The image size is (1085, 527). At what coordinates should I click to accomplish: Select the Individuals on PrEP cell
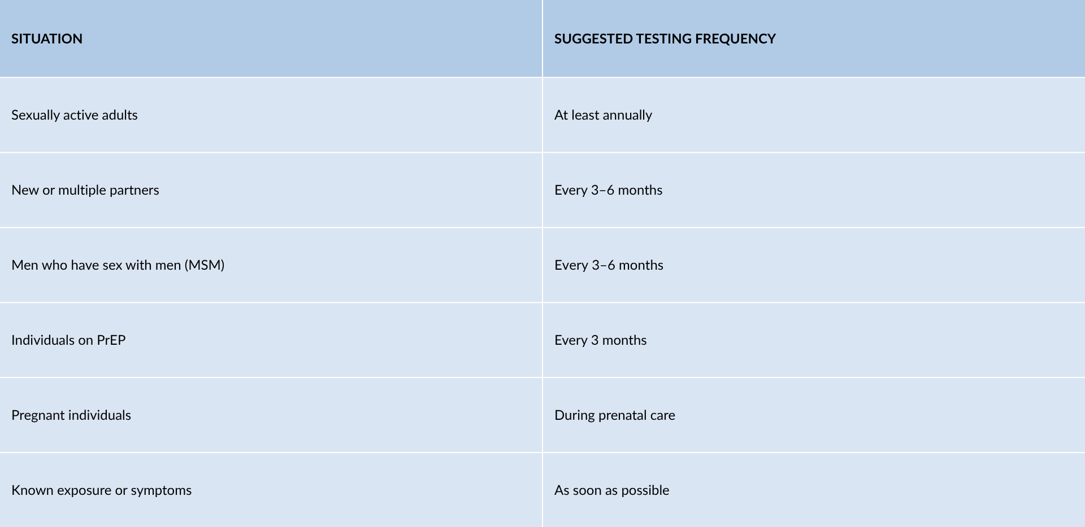coord(271,340)
